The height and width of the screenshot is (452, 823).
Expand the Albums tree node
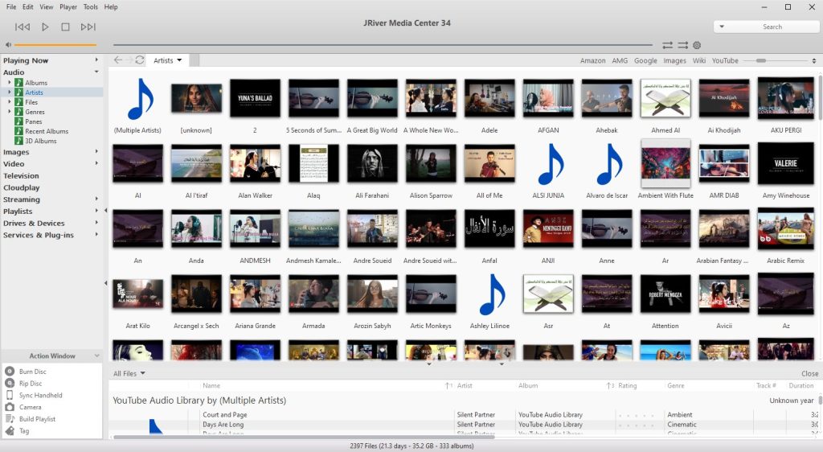tap(10, 83)
